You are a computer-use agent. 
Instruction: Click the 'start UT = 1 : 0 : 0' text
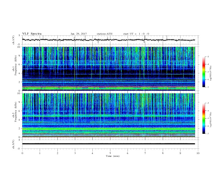[x=136, y=34]
